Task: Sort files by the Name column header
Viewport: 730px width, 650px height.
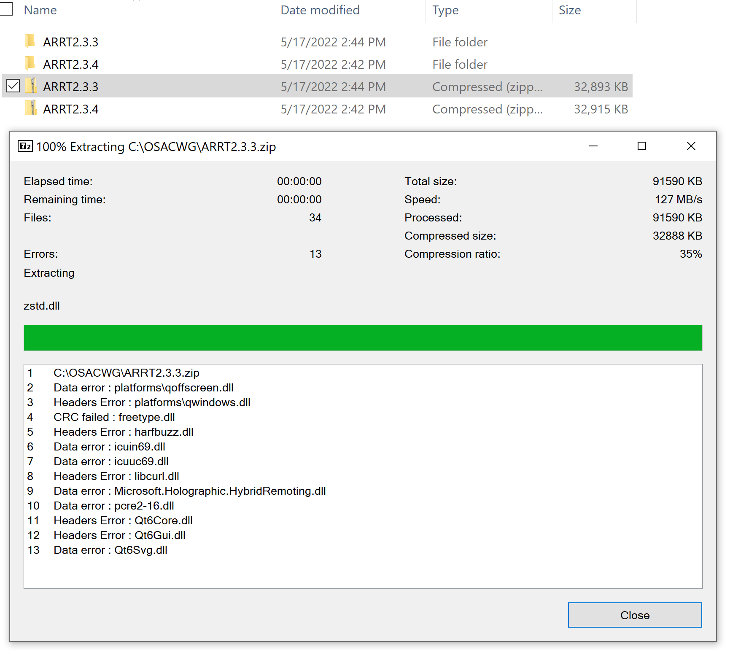Action: (x=40, y=10)
